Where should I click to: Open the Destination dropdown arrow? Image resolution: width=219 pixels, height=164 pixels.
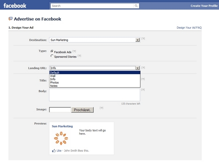click(138, 40)
